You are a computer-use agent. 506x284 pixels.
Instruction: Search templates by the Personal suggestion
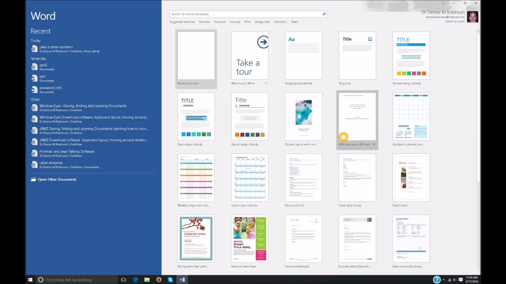click(x=220, y=22)
